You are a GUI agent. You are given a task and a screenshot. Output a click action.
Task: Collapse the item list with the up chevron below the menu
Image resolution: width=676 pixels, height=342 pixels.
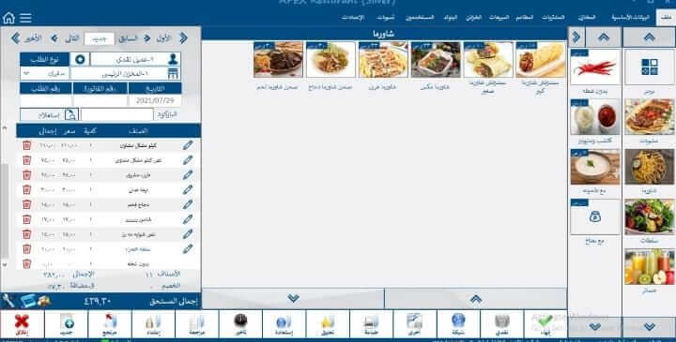[x=475, y=299]
